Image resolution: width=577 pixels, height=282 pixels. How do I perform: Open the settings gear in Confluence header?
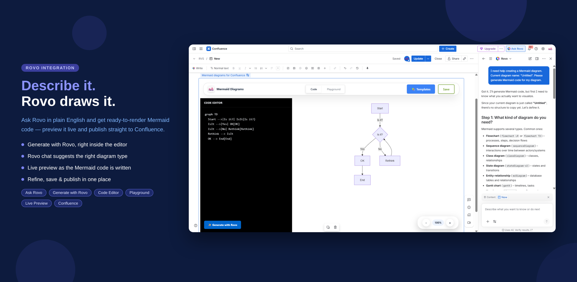click(543, 49)
